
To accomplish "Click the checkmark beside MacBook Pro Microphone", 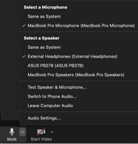I will pyautogui.click(x=24, y=26).
